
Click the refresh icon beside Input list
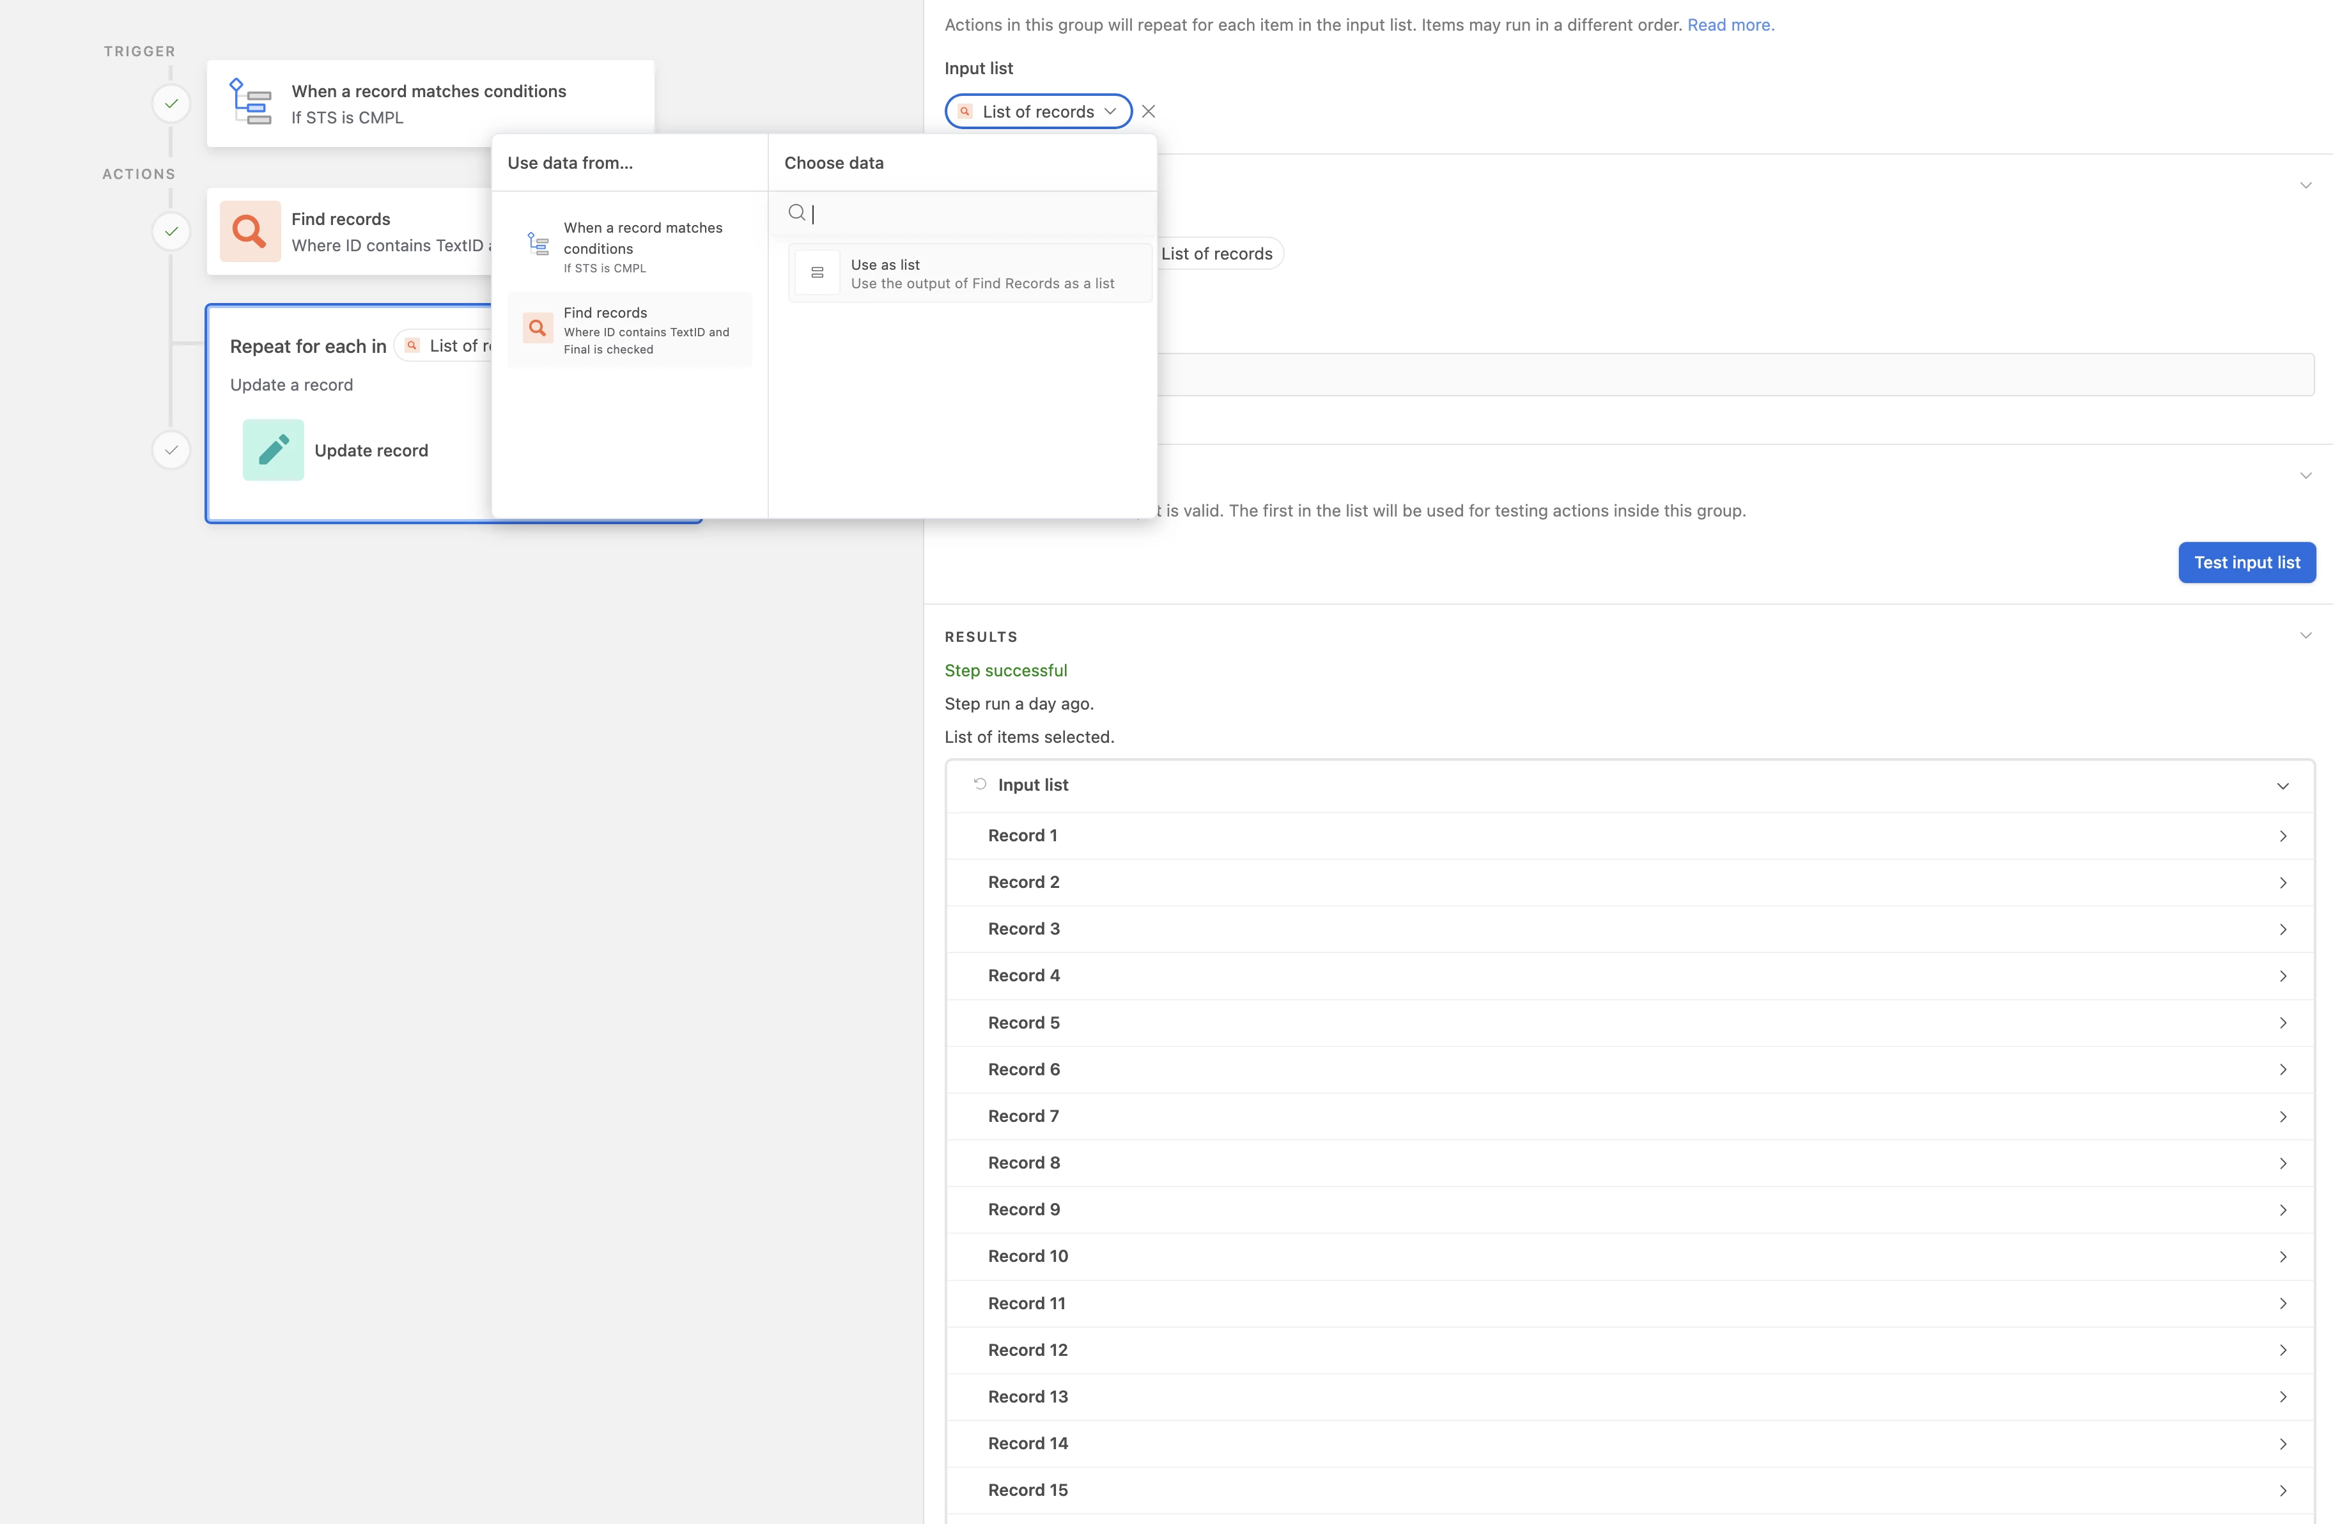pos(979,784)
